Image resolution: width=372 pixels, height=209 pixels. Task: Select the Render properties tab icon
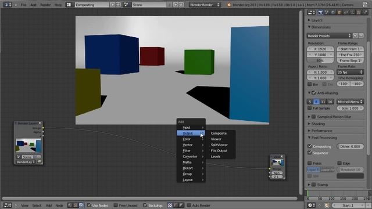point(320,13)
